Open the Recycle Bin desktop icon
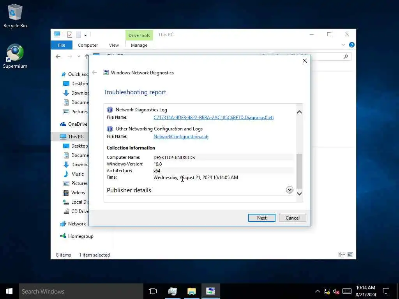 tap(15, 16)
